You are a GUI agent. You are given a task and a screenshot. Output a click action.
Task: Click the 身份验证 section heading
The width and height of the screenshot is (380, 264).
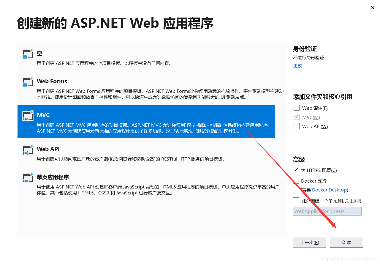[x=305, y=49]
